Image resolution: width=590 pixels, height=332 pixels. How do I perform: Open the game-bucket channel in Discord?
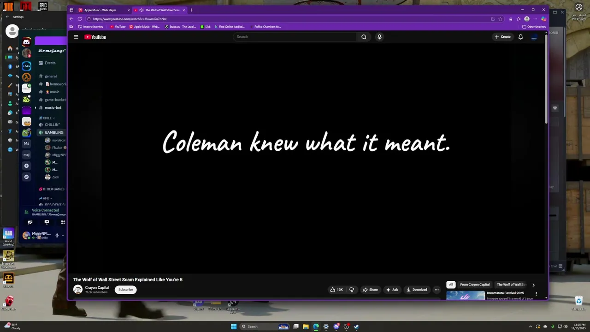(55, 100)
